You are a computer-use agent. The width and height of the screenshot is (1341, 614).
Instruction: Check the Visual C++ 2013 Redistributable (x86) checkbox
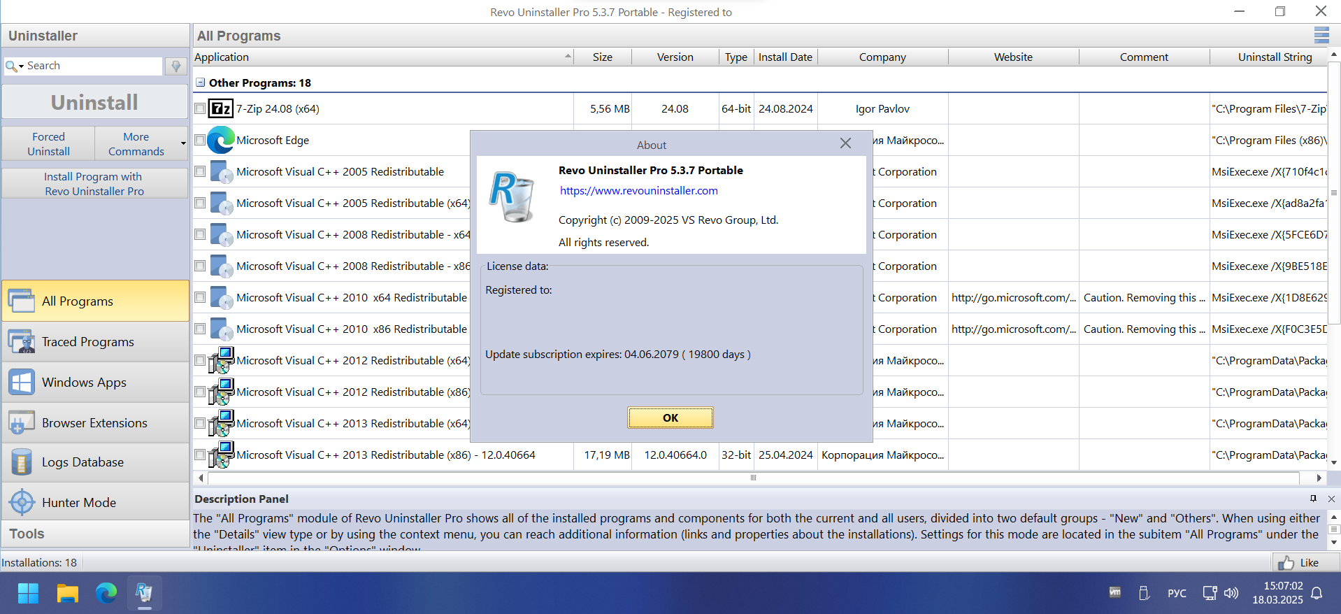pyautogui.click(x=200, y=455)
